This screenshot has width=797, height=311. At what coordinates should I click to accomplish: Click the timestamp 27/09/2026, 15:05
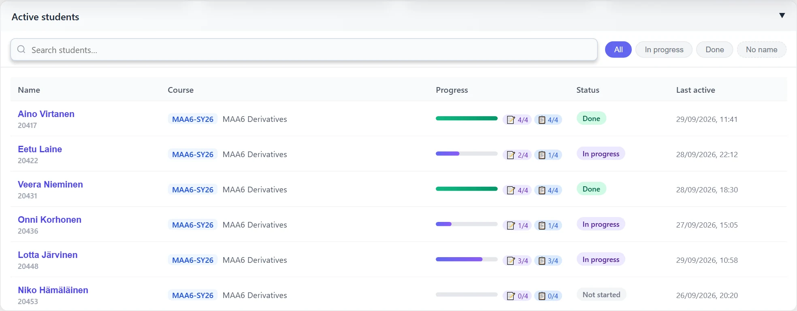[707, 225]
